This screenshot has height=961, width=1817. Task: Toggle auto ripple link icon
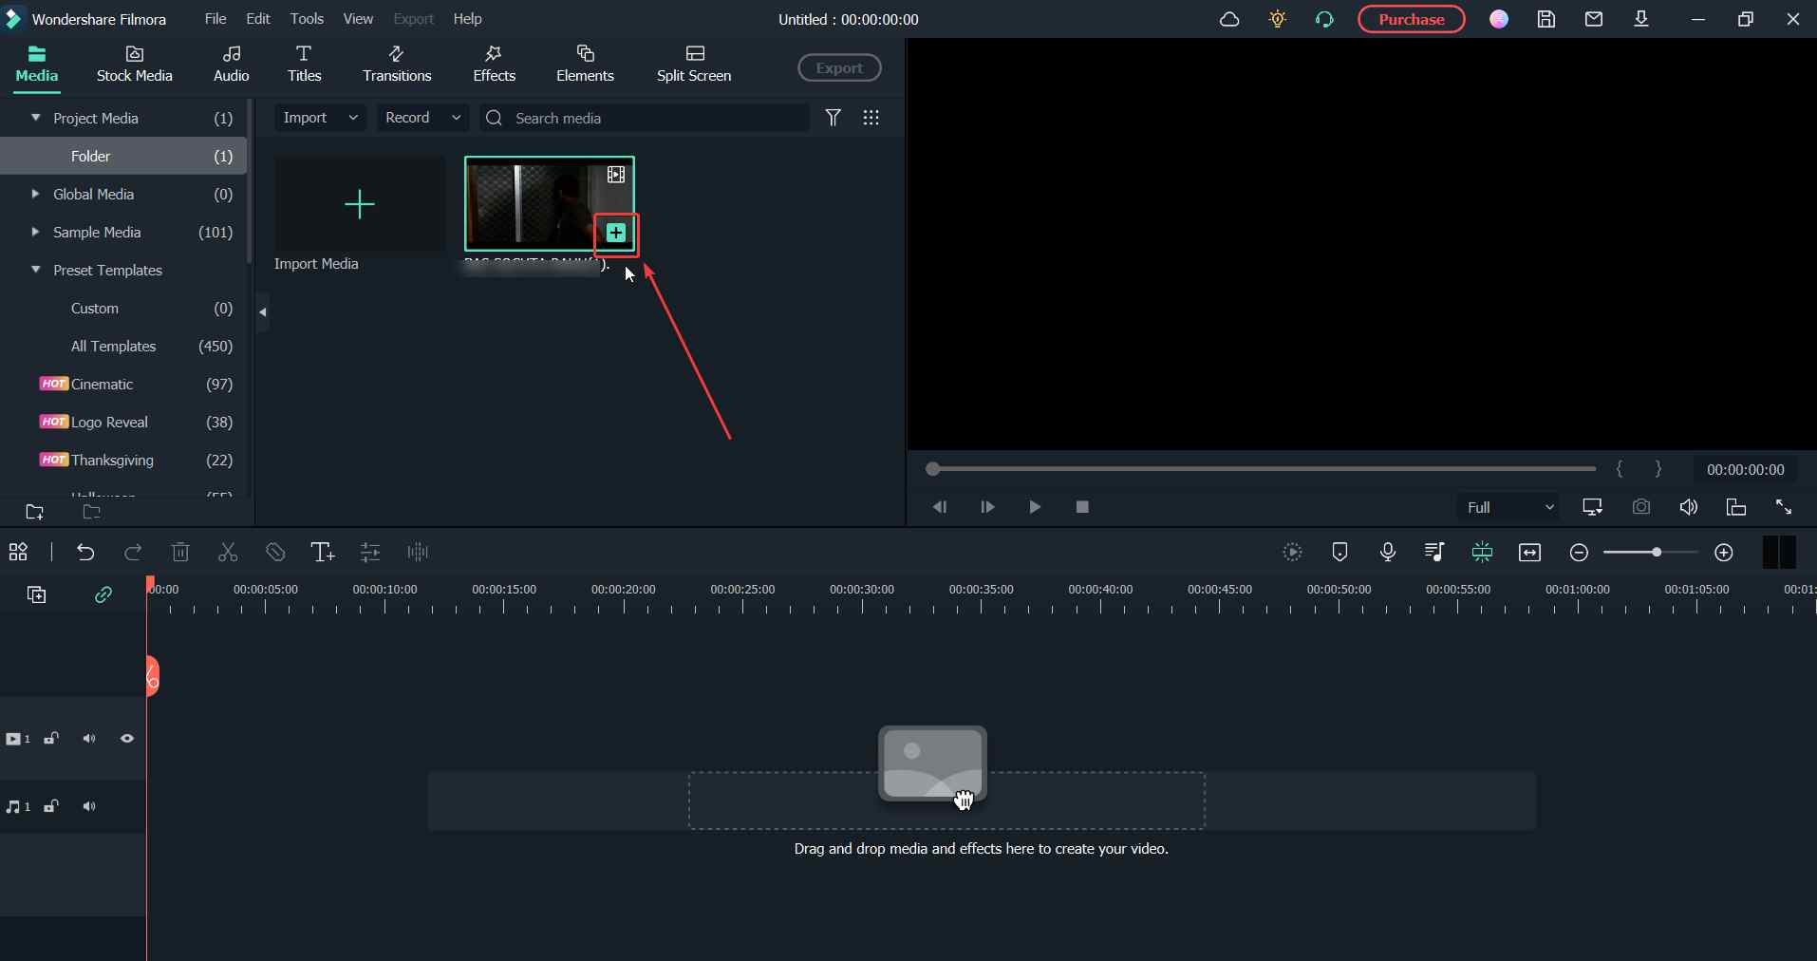[x=103, y=594]
